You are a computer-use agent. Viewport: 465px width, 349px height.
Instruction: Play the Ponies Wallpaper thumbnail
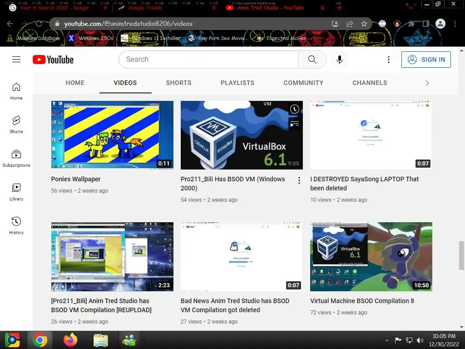pos(112,135)
